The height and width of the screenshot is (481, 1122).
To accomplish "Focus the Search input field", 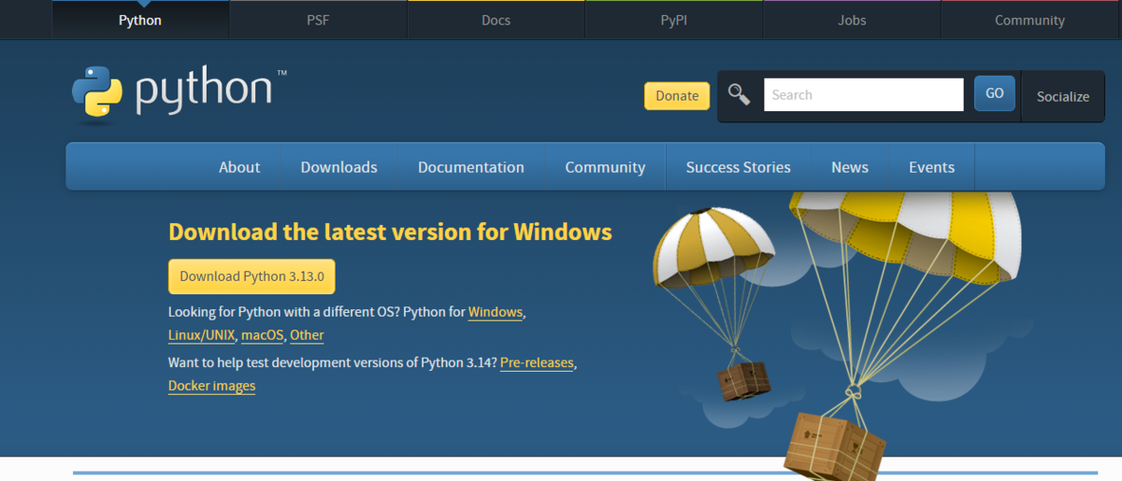I will click(864, 94).
